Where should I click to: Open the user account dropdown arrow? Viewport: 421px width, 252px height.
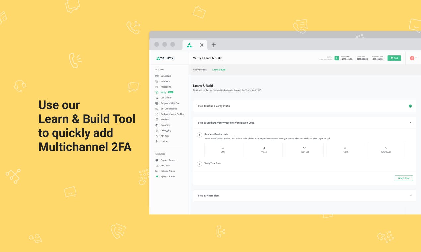point(416,58)
